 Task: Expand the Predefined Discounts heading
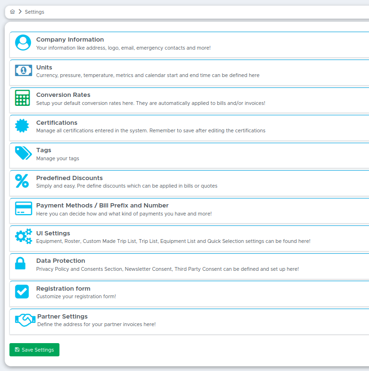[x=69, y=178]
